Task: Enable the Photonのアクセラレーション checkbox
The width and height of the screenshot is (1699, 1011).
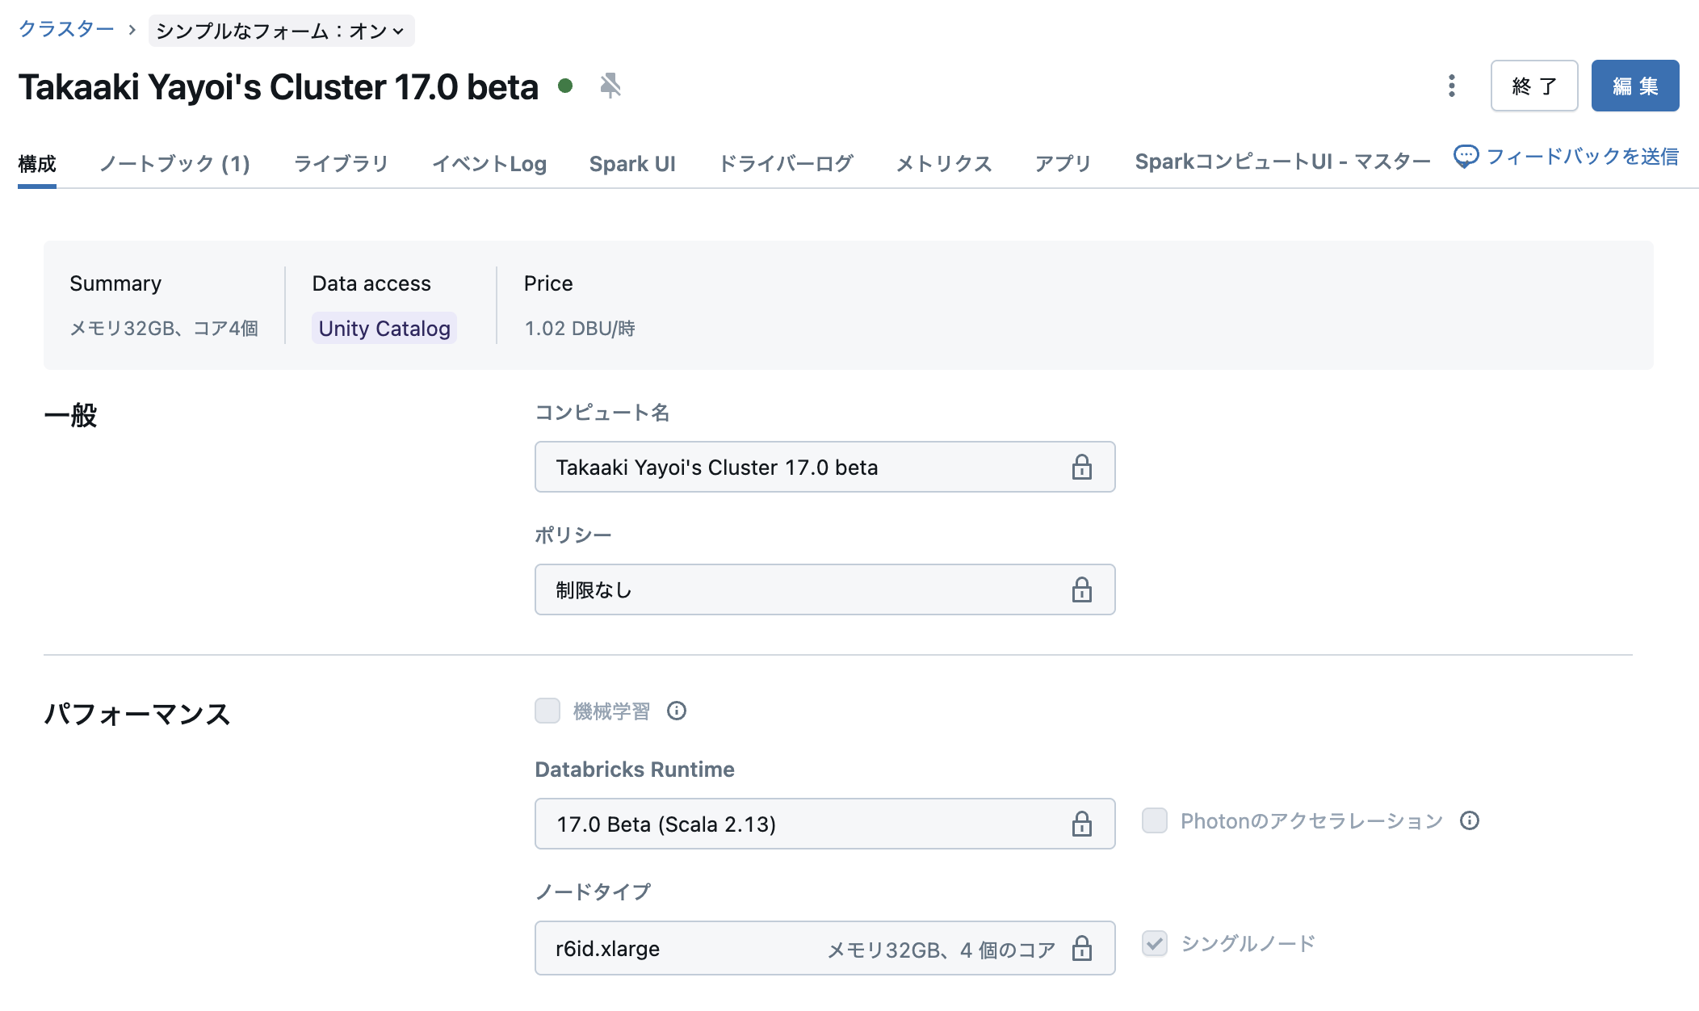Action: (x=1155, y=820)
